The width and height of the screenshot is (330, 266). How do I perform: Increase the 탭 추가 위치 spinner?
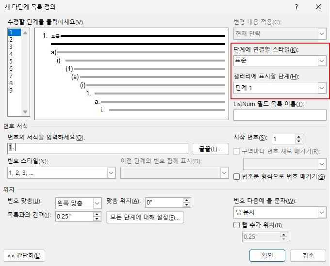pyautogui.click(x=284, y=235)
